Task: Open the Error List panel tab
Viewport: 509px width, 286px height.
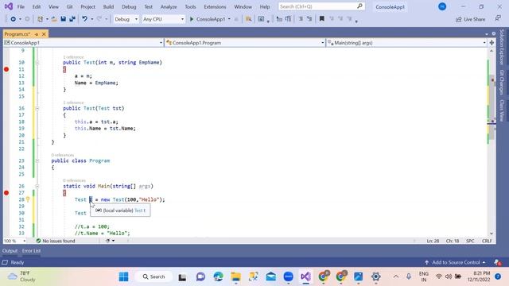Action: click(32, 251)
